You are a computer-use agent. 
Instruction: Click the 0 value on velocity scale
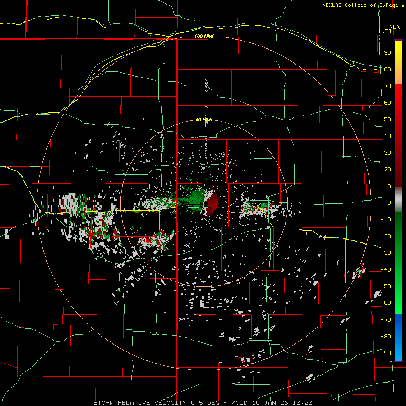[x=389, y=203]
